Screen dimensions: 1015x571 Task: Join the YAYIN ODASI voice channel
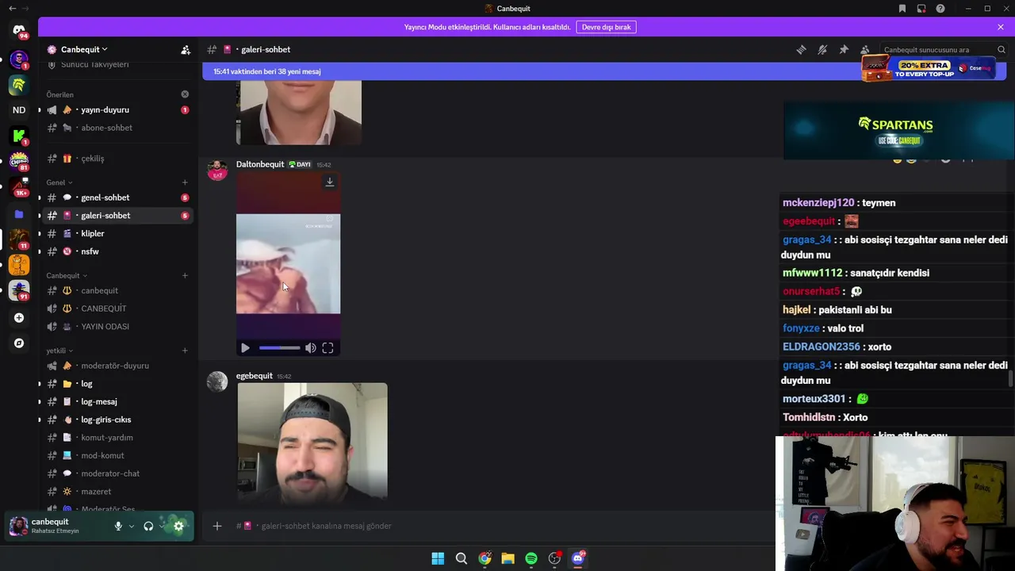click(117, 327)
